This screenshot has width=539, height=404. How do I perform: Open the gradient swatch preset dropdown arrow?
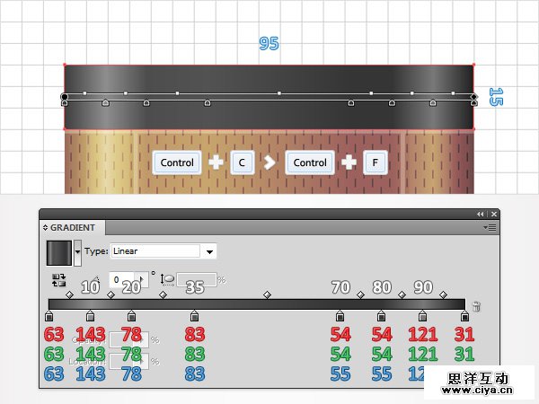(x=78, y=251)
